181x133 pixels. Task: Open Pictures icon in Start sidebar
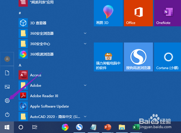(x=7, y=87)
